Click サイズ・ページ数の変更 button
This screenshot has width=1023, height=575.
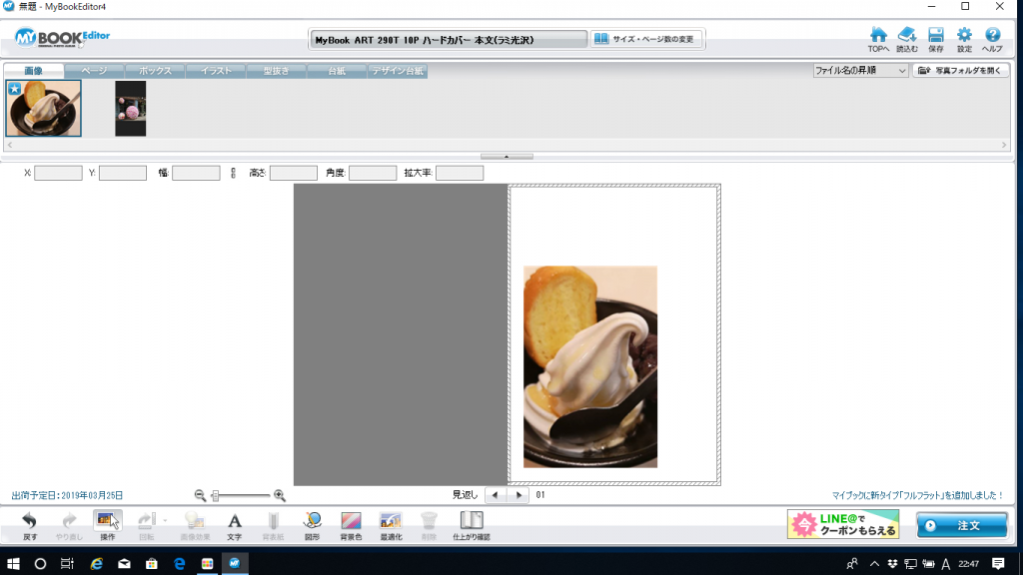(x=646, y=39)
